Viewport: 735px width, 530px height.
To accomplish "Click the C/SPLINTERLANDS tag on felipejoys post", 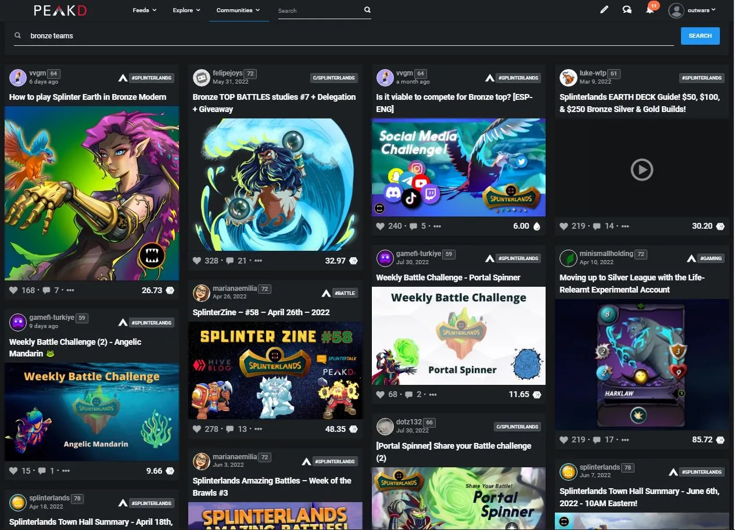I will pyautogui.click(x=334, y=78).
